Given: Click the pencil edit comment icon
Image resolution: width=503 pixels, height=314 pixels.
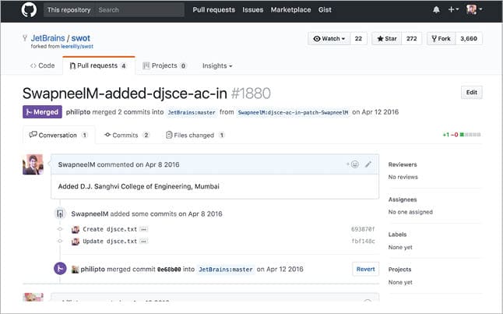Looking at the screenshot, I should click(x=368, y=164).
